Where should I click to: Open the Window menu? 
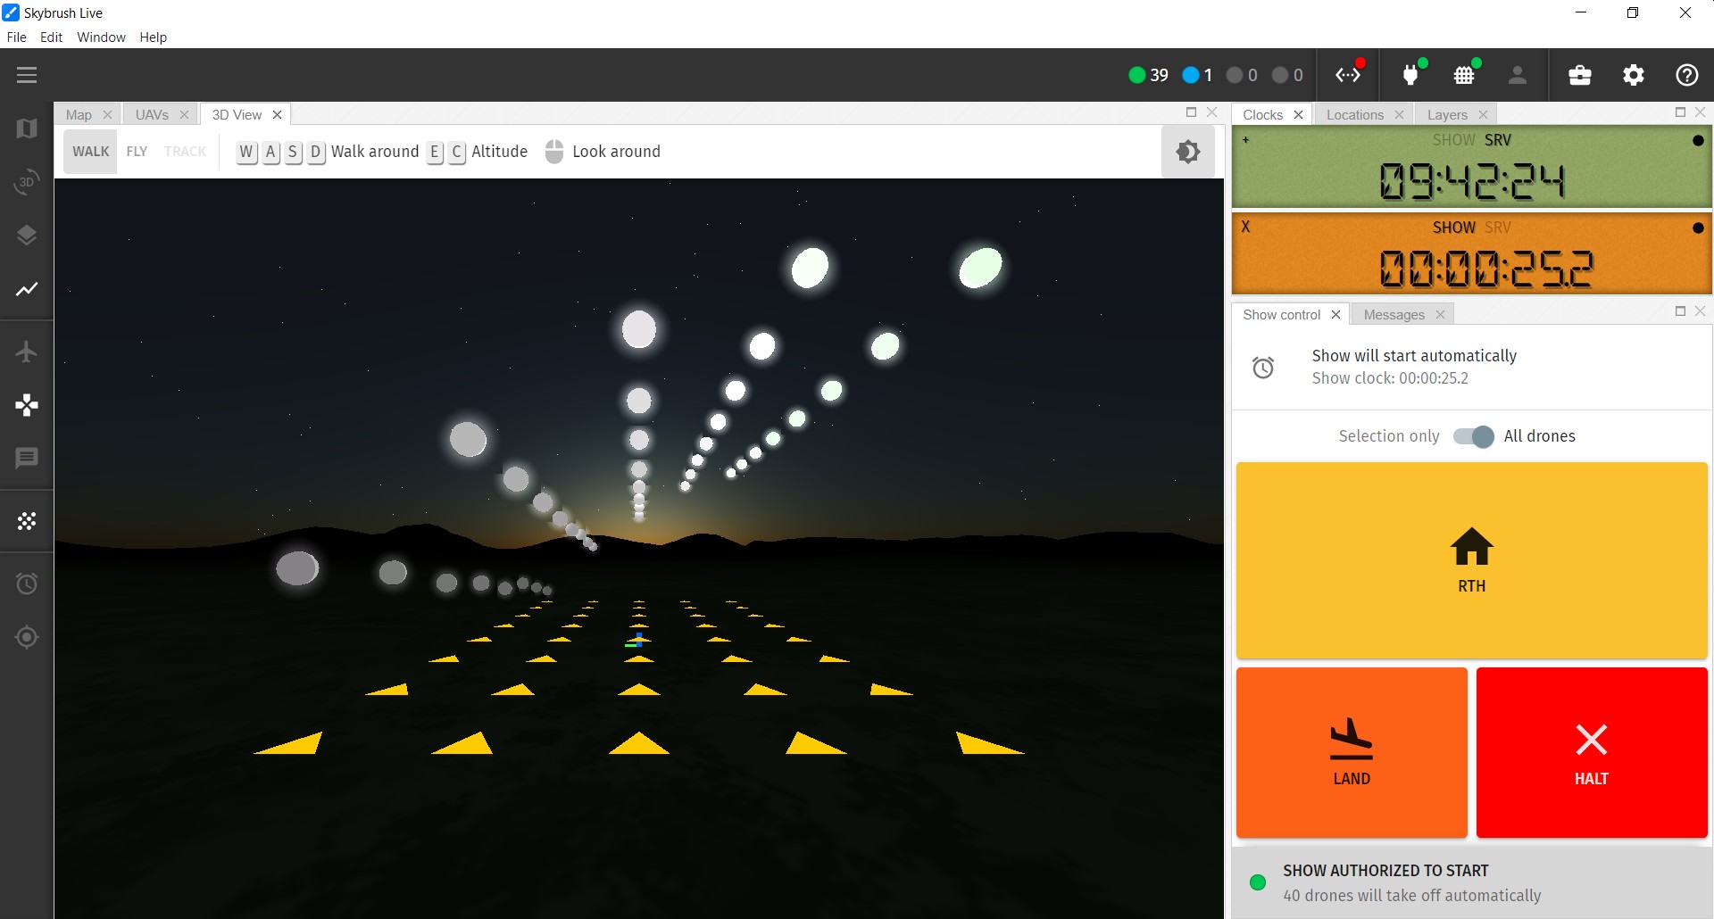tap(101, 37)
